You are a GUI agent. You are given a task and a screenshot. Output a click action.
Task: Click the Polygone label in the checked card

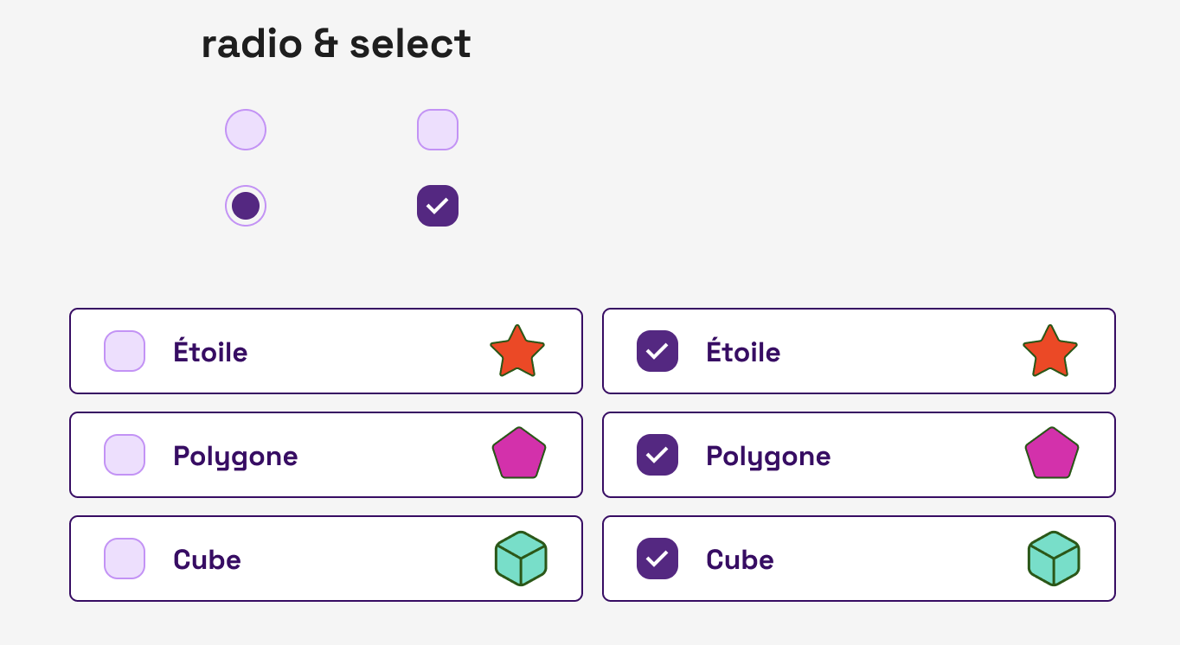click(768, 457)
